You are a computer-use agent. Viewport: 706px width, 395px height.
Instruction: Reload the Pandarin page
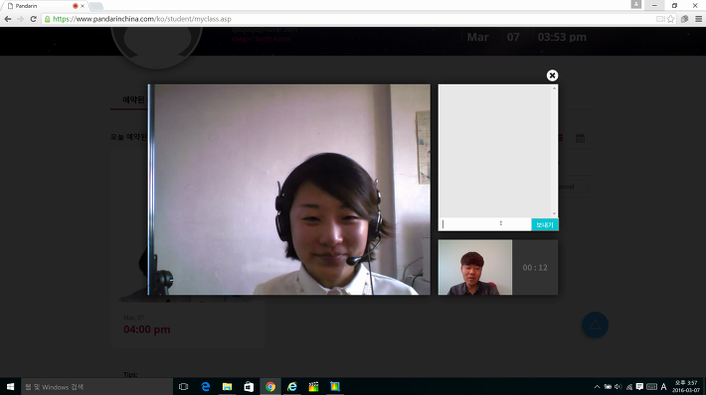pyautogui.click(x=34, y=19)
